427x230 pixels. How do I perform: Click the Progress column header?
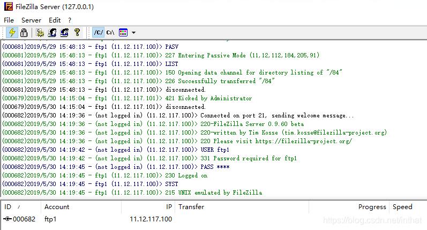click(349, 207)
